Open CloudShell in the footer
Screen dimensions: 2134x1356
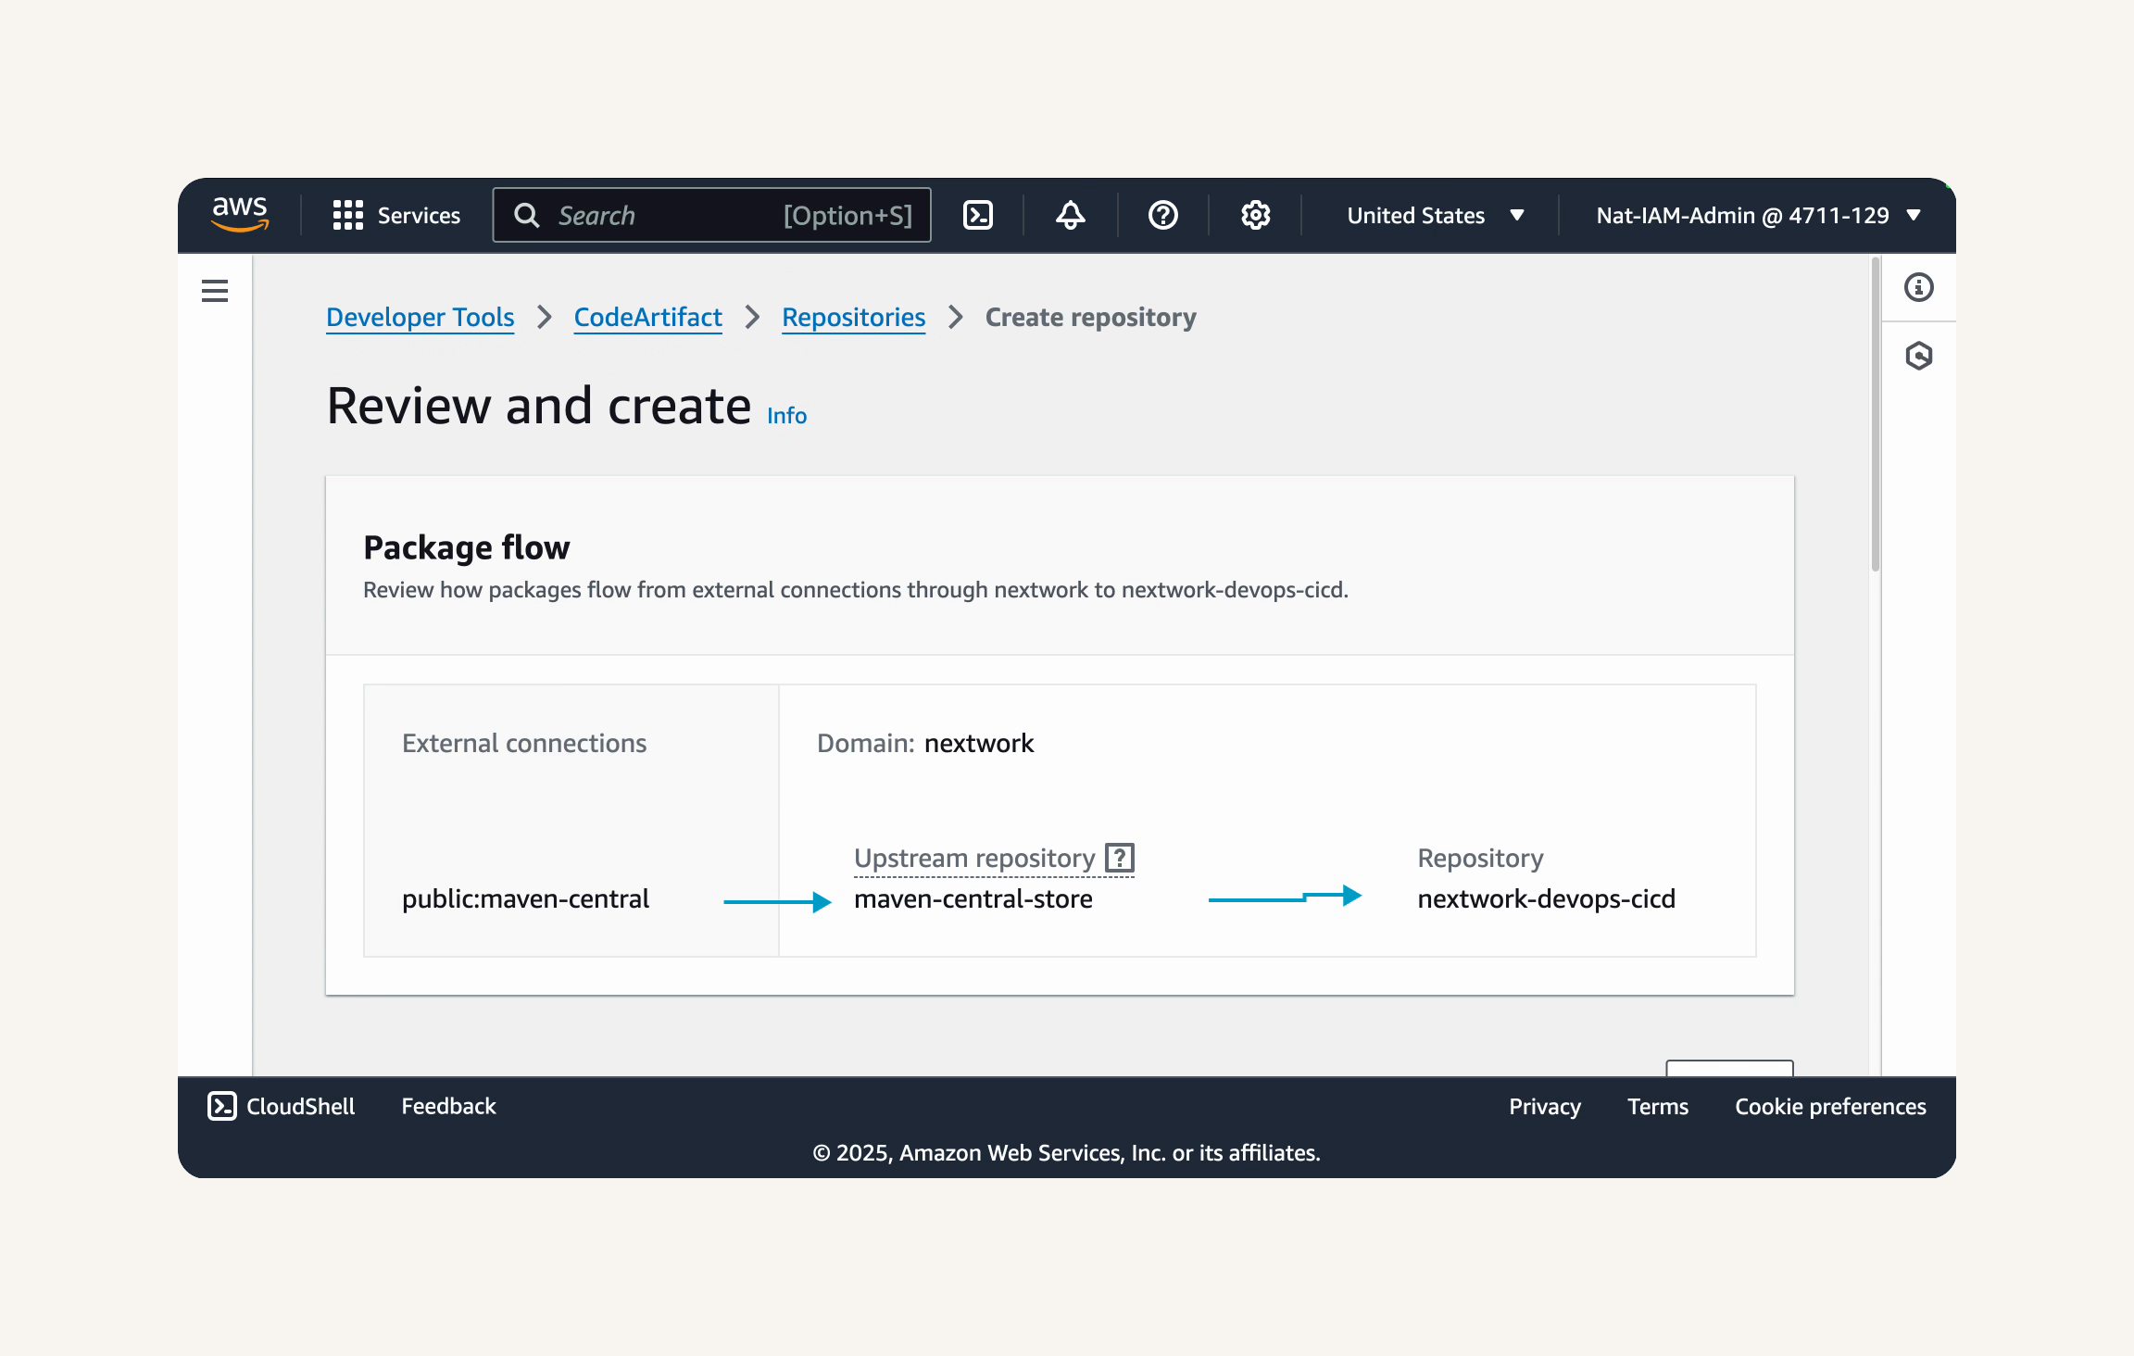282,1106
